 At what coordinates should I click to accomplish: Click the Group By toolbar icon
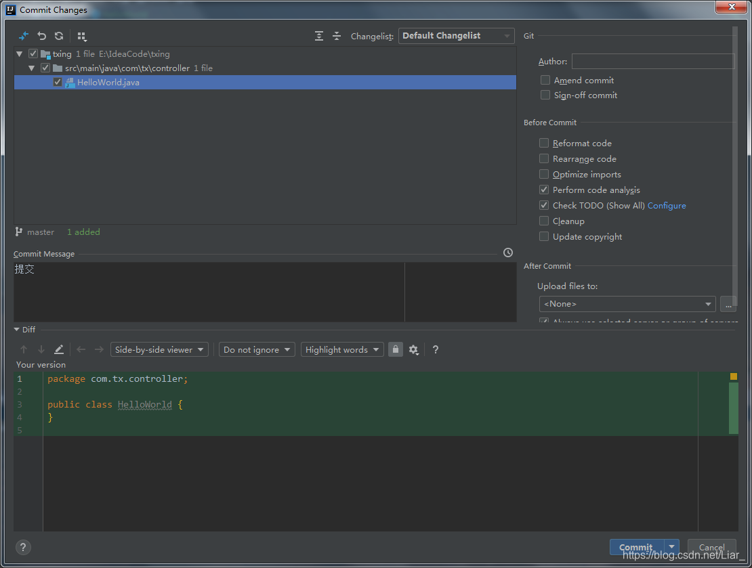81,37
